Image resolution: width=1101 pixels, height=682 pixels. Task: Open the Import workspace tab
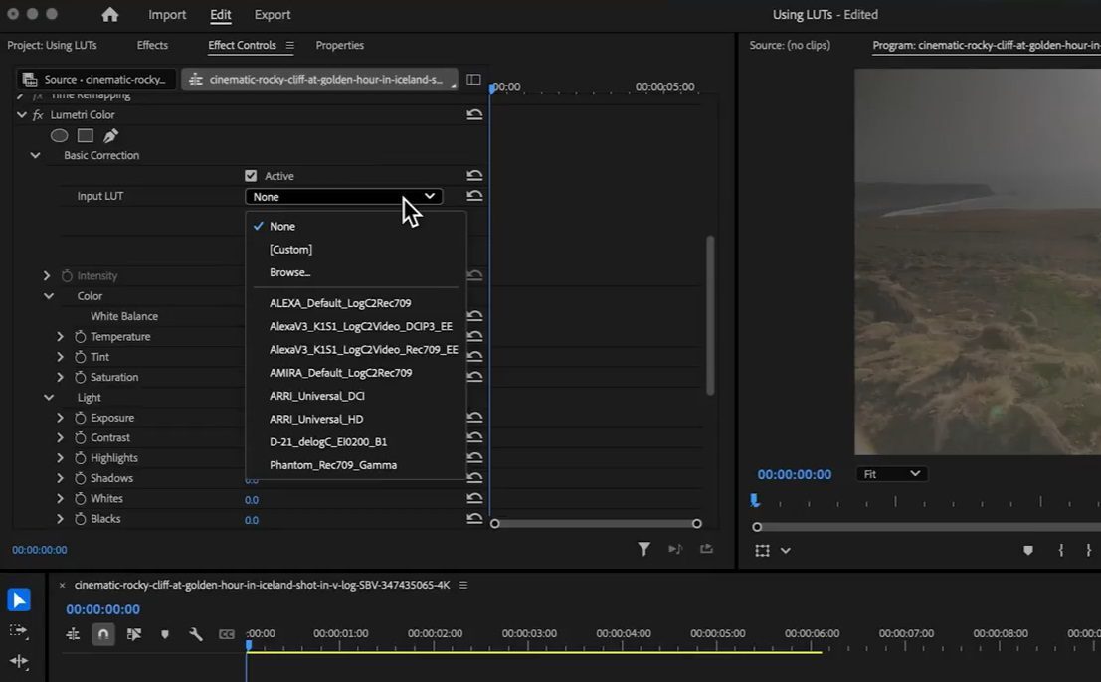point(167,14)
